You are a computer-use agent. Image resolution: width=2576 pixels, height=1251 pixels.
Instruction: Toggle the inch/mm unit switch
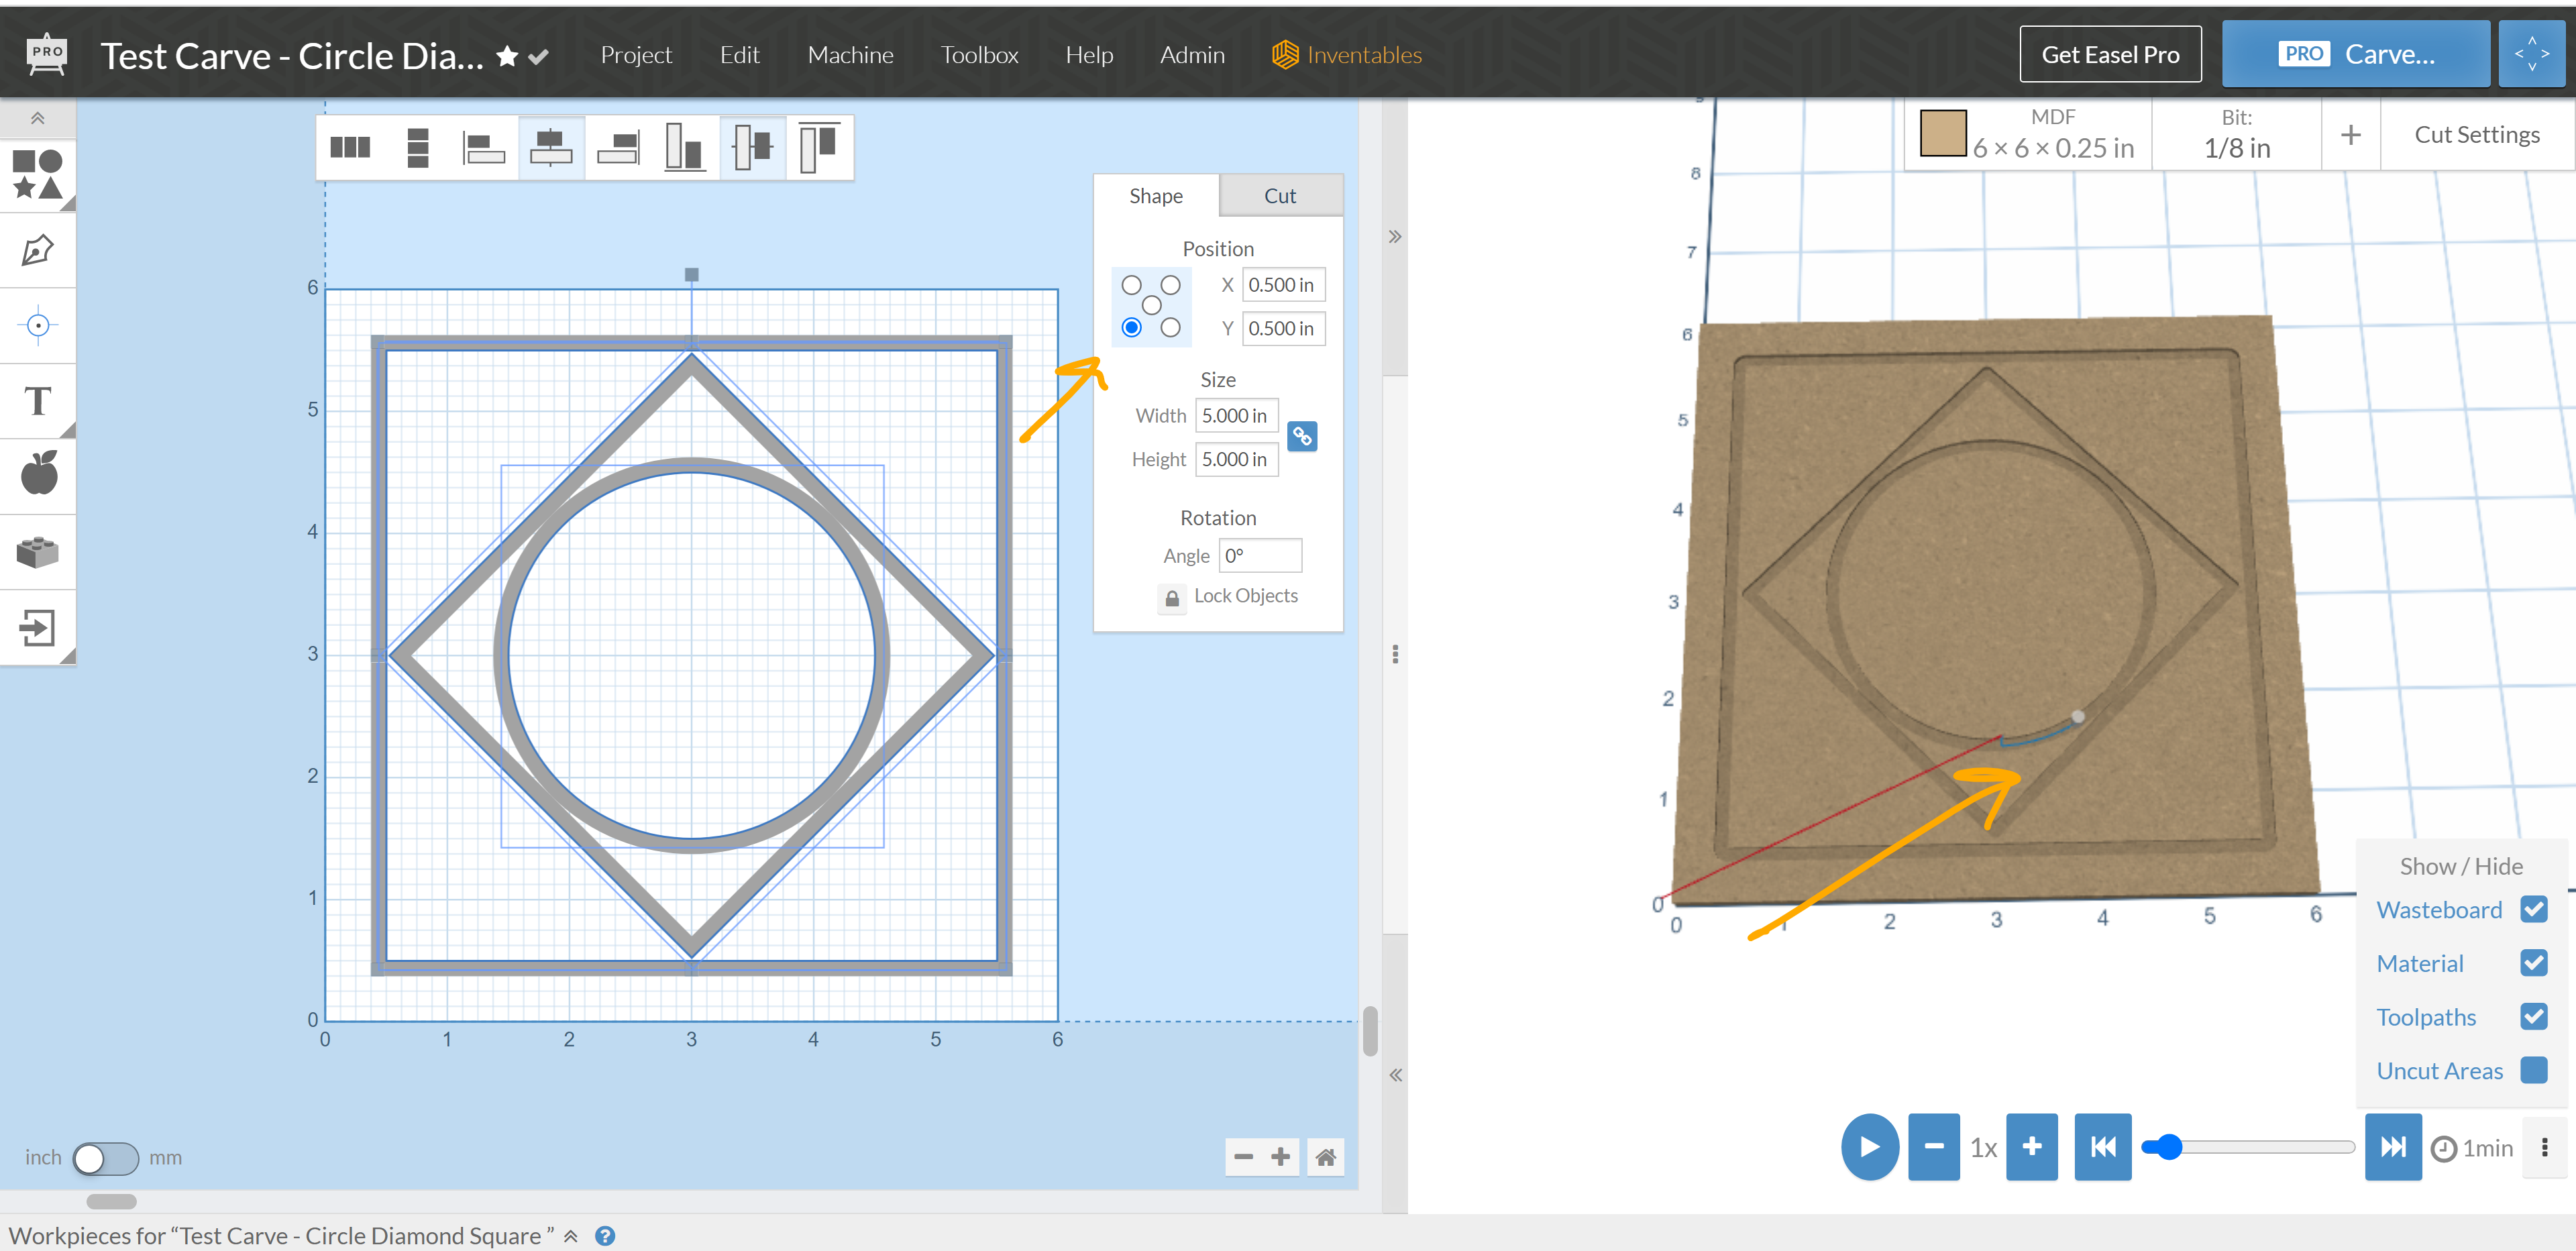point(105,1158)
